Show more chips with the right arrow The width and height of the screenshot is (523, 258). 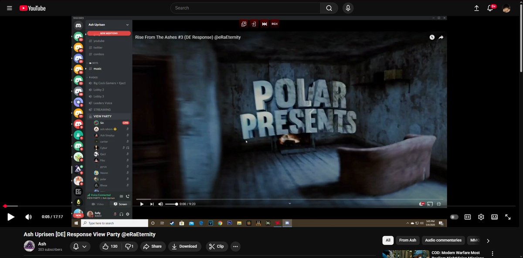point(488,241)
